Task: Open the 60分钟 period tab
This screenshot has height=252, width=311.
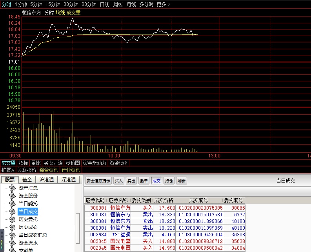Action: [89, 4]
